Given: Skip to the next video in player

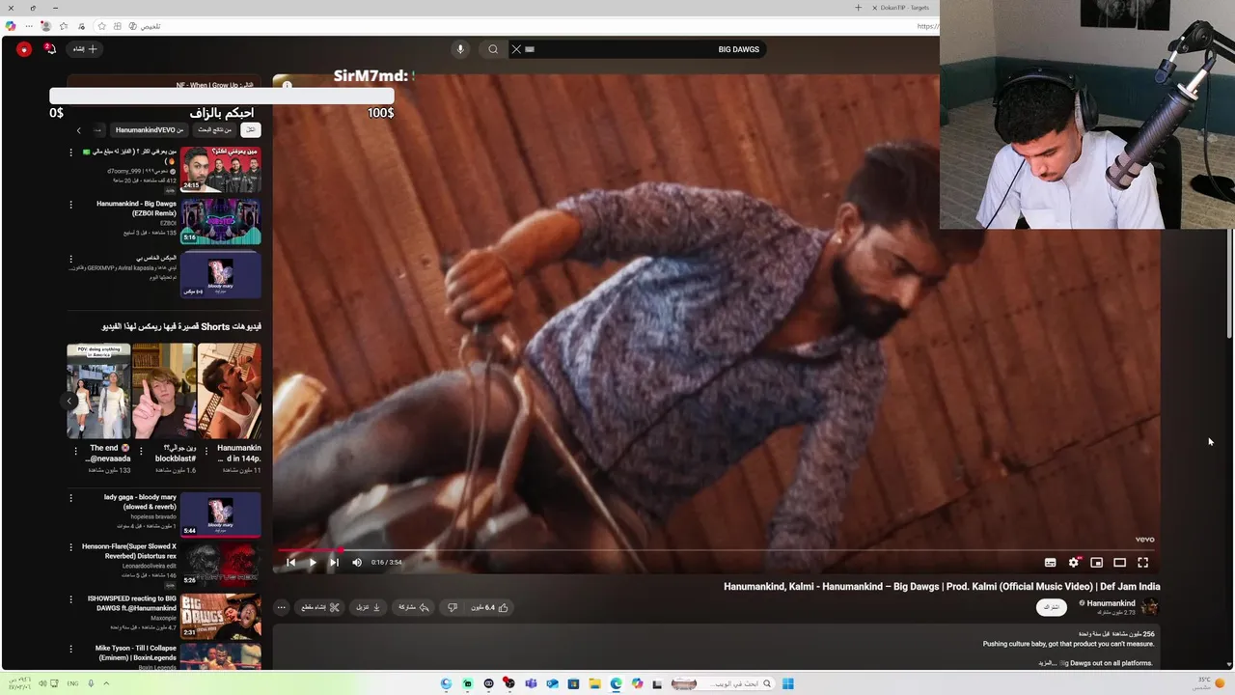Looking at the screenshot, I should pos(334,563).
